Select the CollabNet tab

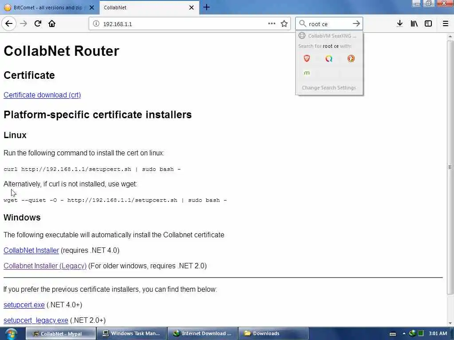tap(149, 8)
